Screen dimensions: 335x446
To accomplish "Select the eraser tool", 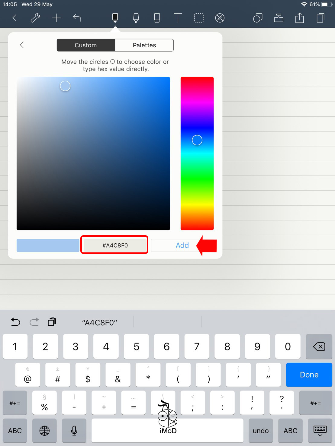I will pyautogui.click(x=157, y=18).
